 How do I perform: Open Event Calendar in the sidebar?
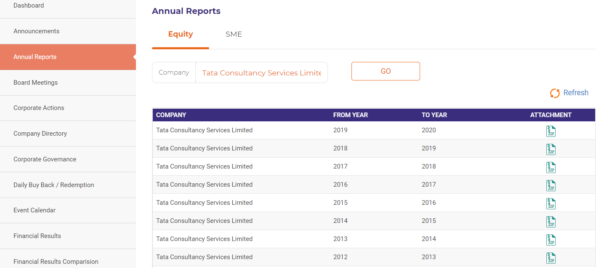[68, 210]
